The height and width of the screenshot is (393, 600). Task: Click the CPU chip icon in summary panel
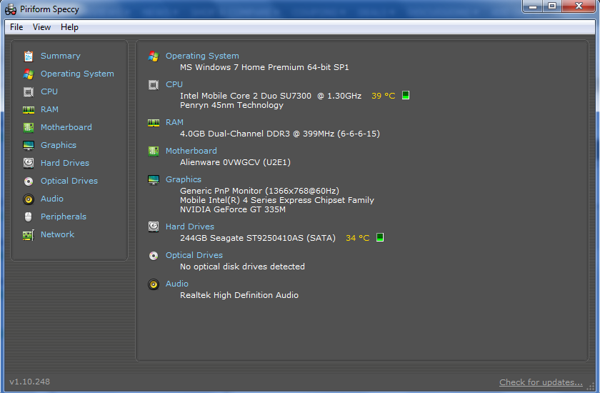(154, 84)
